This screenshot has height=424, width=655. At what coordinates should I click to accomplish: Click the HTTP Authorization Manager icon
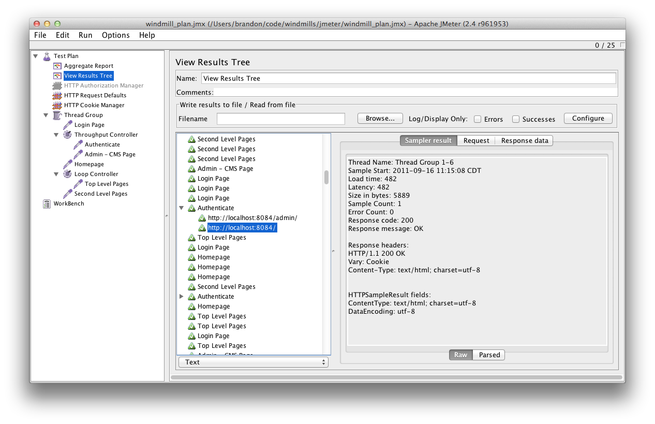[x=57, y=85]
